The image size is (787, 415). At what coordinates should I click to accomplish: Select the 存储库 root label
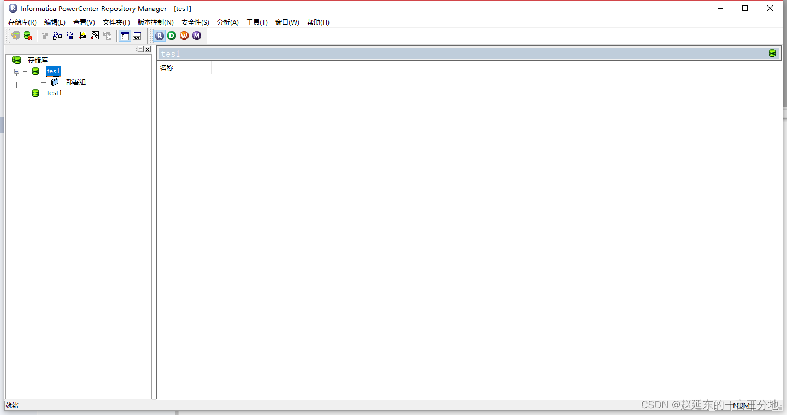[38, 60]
